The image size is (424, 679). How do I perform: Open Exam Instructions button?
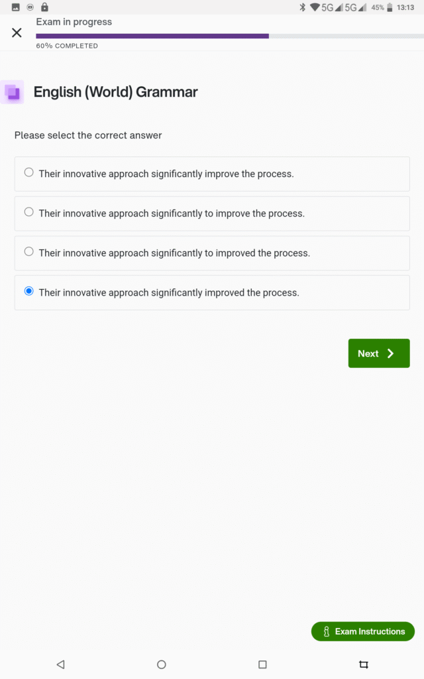[362, 631]
